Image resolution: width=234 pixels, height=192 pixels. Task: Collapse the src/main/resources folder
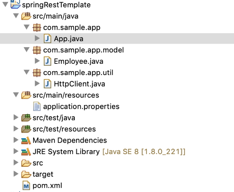pos(16,95)
